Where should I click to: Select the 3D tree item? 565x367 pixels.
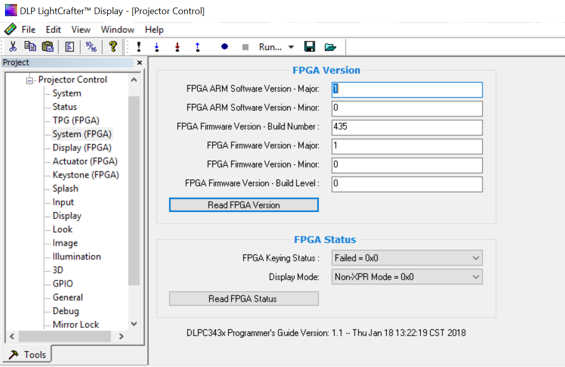[x=57, y=270]
